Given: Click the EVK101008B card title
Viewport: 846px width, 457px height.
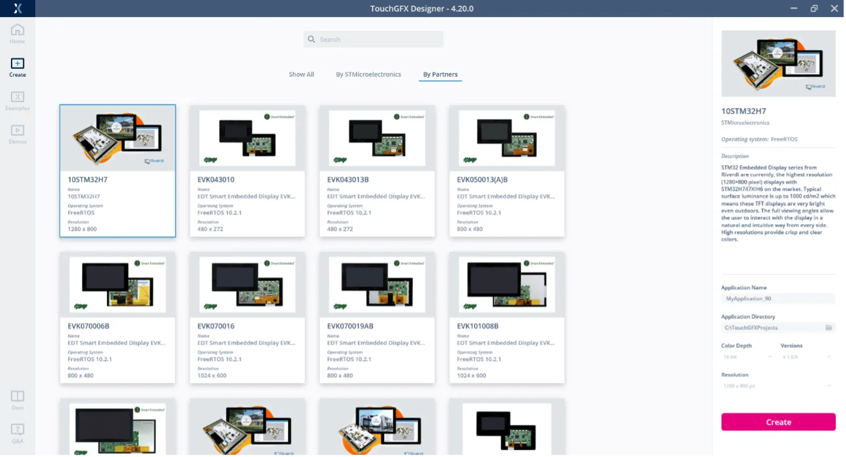Looking at the screenshot, I should pyautogui.click(x=478, y=327).
